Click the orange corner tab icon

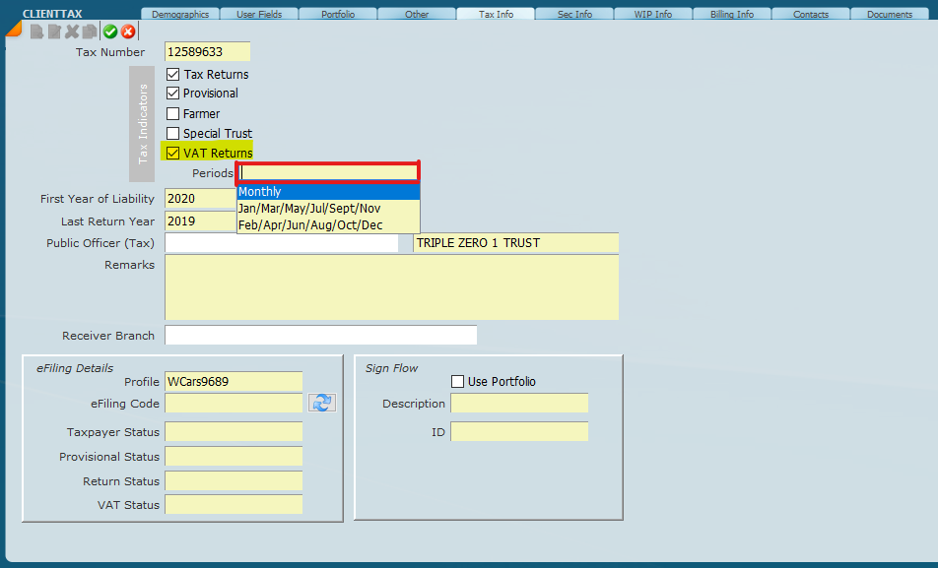tap(14, 29)
